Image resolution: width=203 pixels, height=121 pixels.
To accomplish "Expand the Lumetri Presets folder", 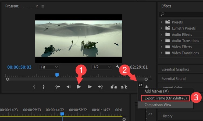I will [161, 28].
